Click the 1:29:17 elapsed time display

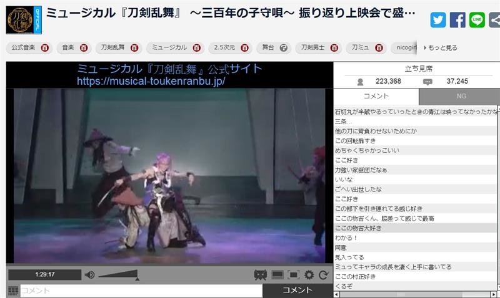click(x=44, y=274)
